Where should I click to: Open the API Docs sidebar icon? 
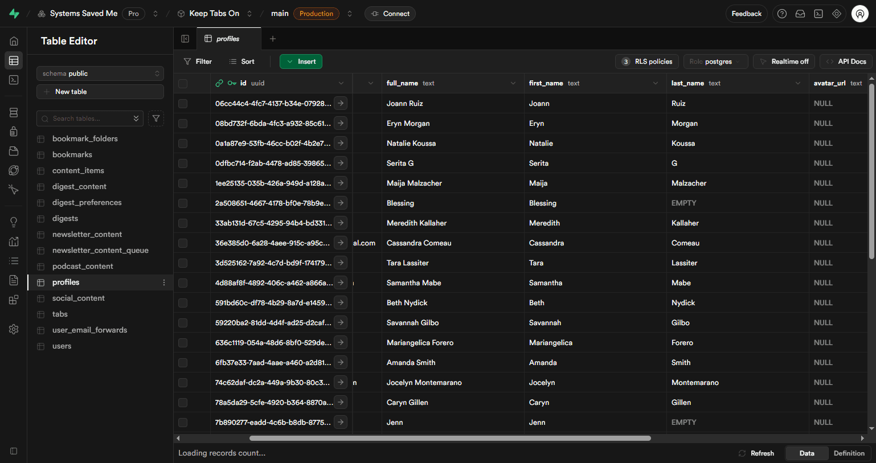tap(14, 280)
